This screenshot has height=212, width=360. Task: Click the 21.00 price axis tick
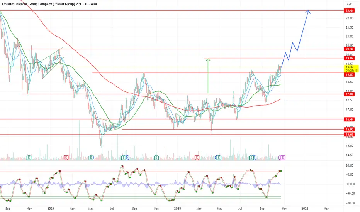point(350,37)
